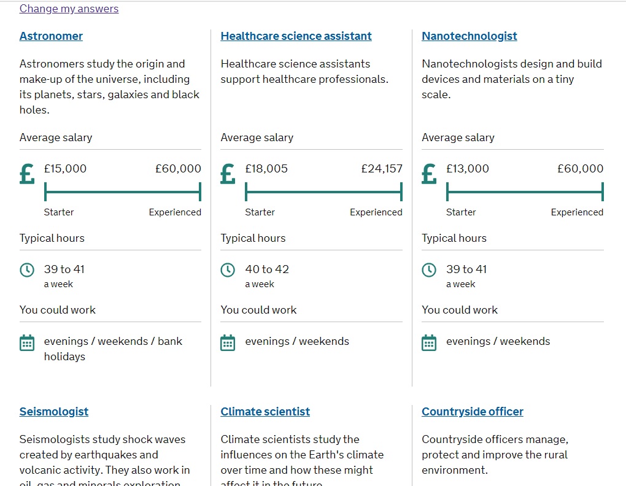Click the £18,005 to £24,157 salary range bar

[x=324, y=192]
